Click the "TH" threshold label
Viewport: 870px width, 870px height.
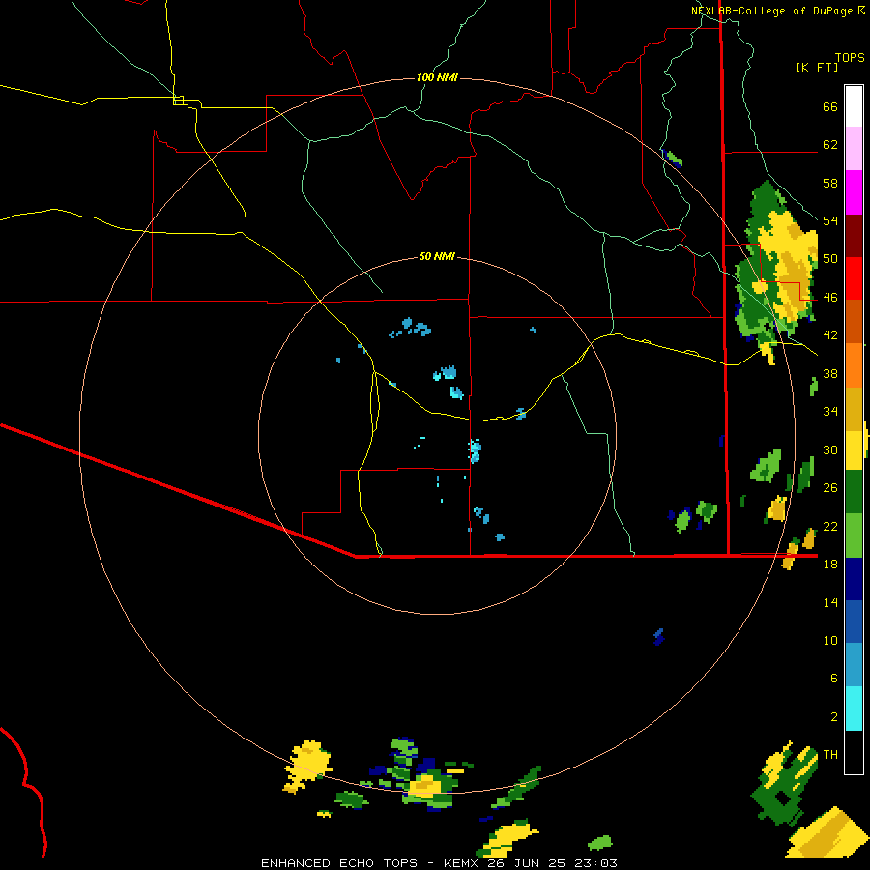click(x=830, y=755)
